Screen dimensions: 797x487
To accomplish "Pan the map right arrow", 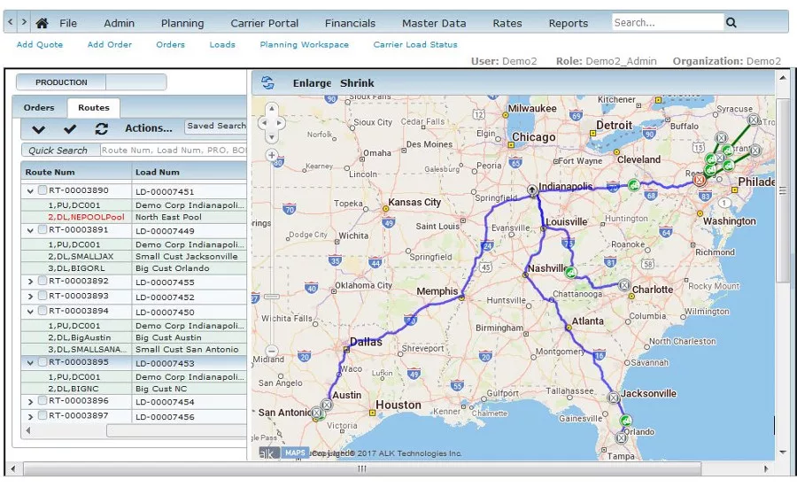I will point(279,122).
